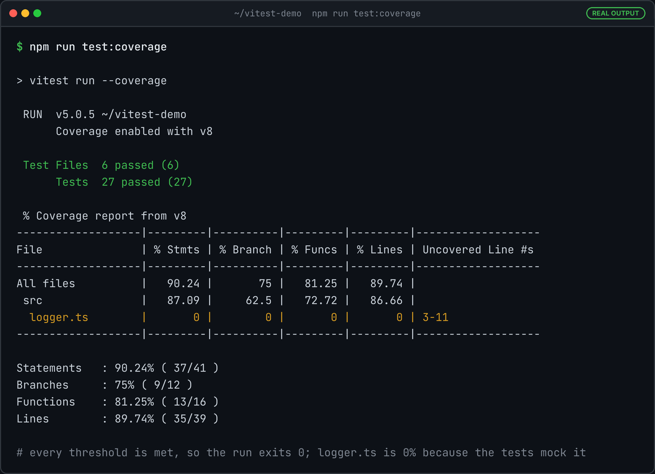
Task: Click the '% Lines' column header
Action: coord(379,250)
